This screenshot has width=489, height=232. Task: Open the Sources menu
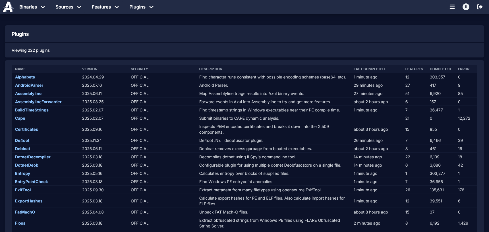pyautogui.click(x=69, y=7)
